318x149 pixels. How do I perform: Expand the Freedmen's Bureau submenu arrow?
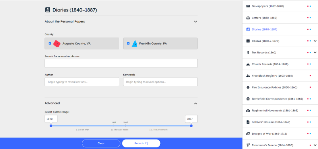(x=315, y=145)
